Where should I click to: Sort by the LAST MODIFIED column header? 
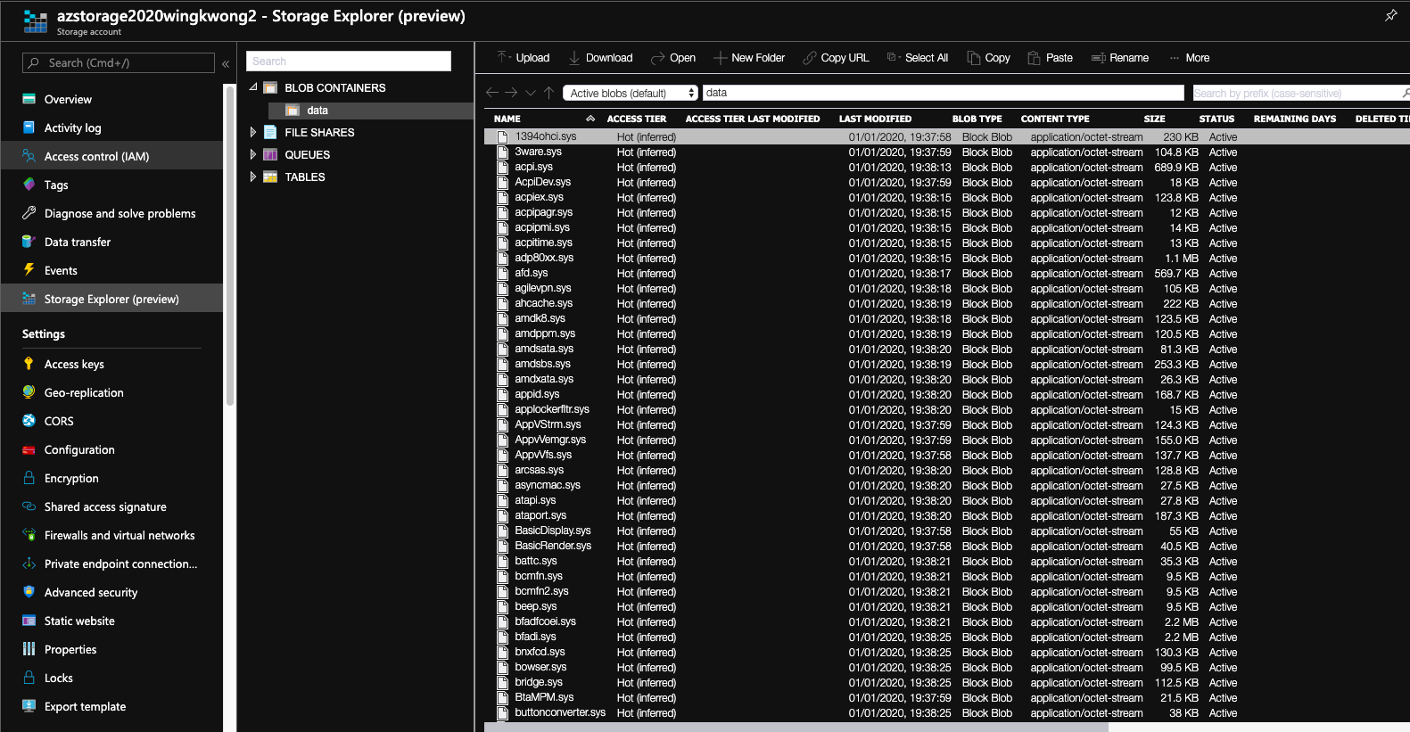875,119
